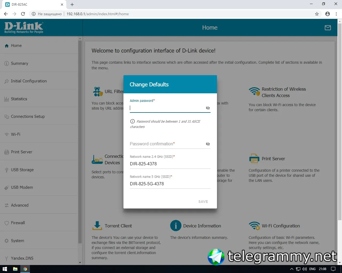Click the USB Modem icon in sidebar
This screenshot has height=273, width=342.
[7, 188]
